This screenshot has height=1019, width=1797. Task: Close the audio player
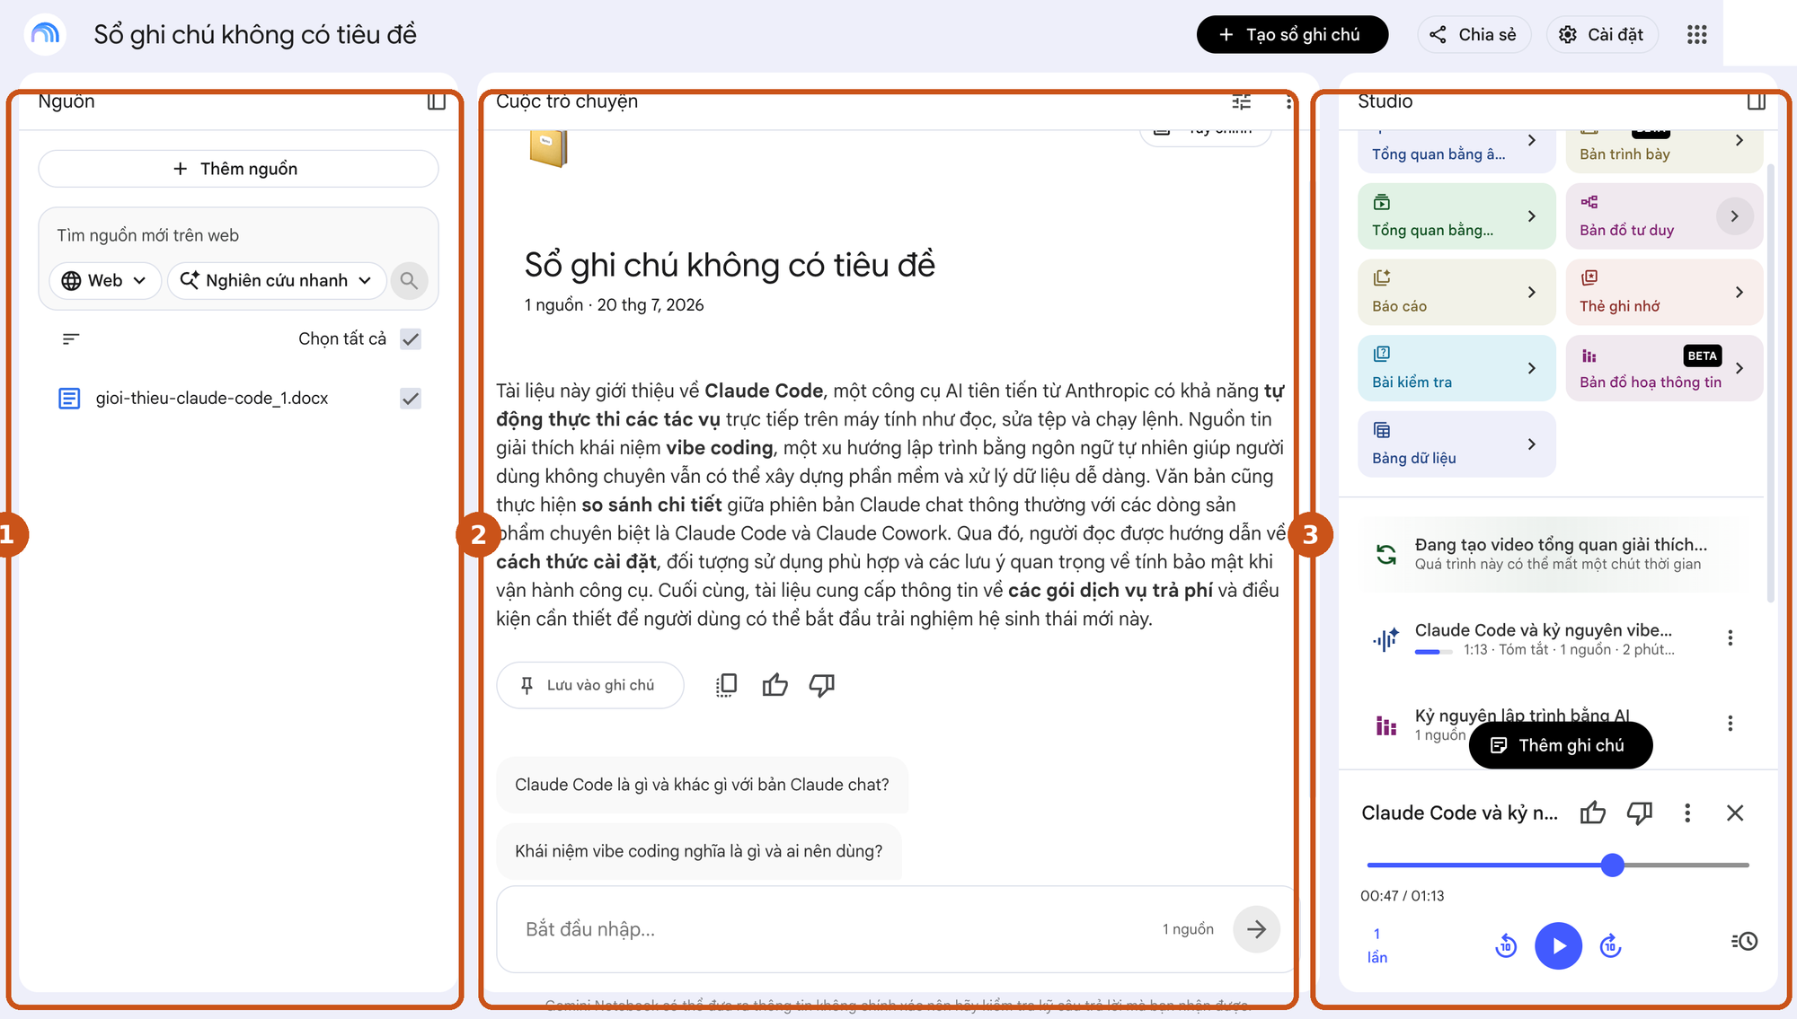(1735, 813)
